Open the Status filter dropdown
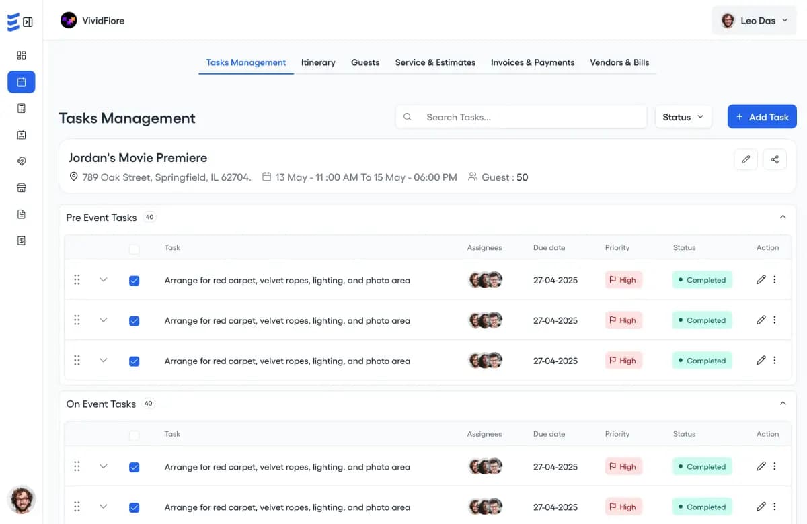The width and height of the screenshot is (807, 524). pyautogui.click(x=683, y=116)
